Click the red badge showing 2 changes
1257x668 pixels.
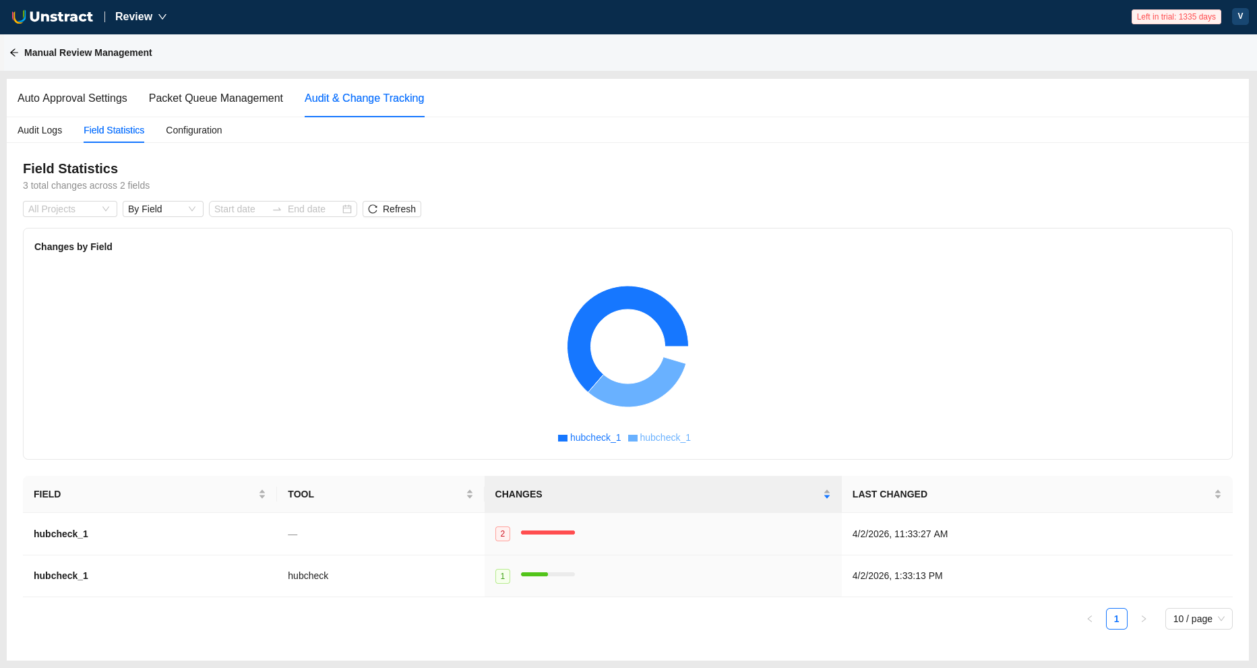pos(503,534)
